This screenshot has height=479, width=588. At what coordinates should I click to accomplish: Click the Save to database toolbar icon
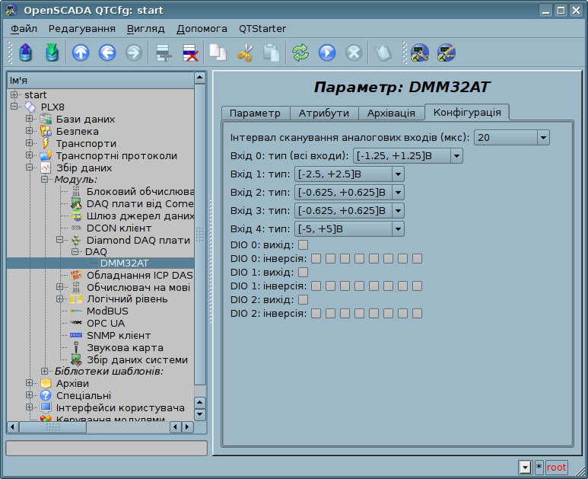(x=51, y=53)
